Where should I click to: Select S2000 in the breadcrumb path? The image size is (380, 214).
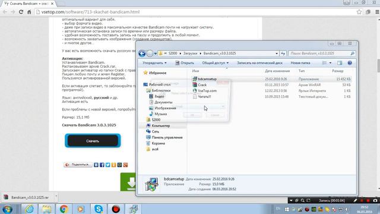173,53
